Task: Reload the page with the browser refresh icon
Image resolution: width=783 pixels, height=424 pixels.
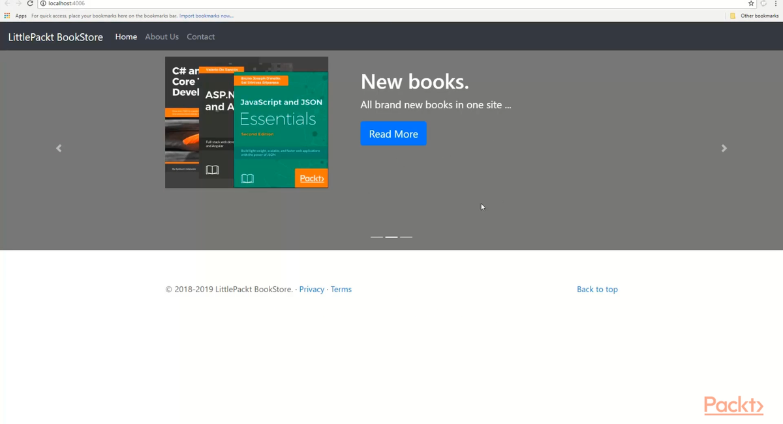Action: pyautogui.click(x=30, y=3)
